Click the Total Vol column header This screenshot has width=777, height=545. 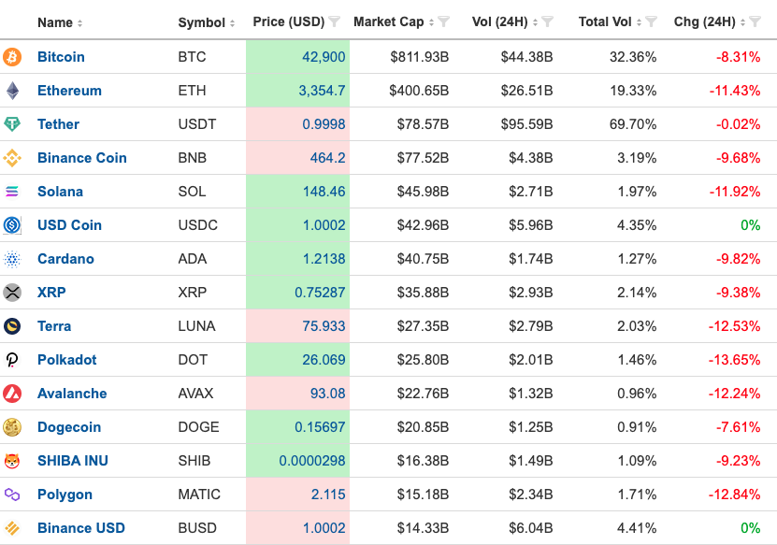[x=605, y=22]
